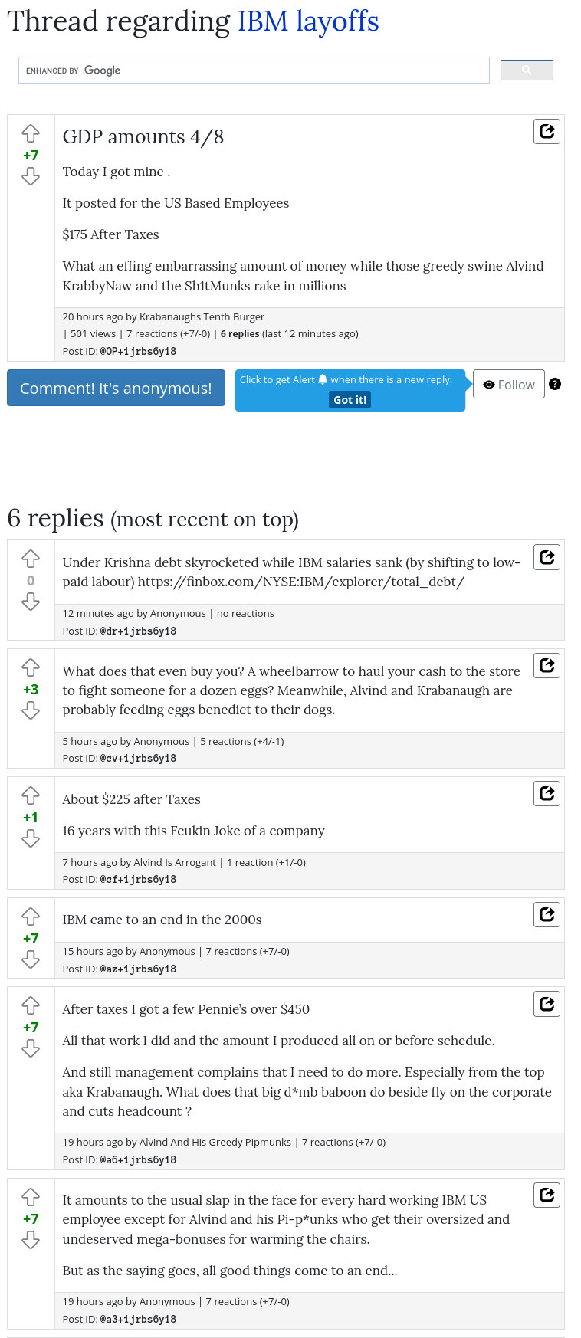The image size is (581, 1338).
Task: Share the Krishna debt reply
Action: [x=547, y=556]
